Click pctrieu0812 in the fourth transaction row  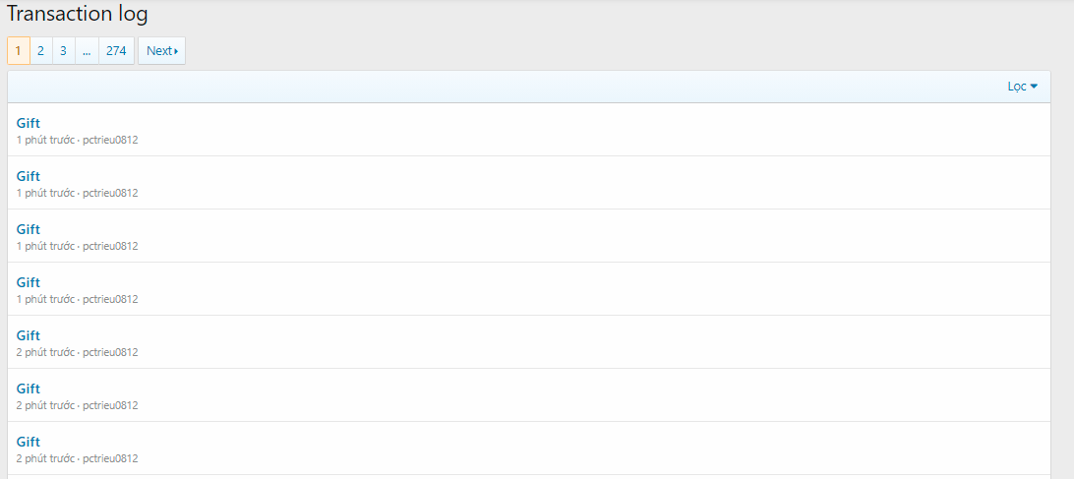[110, 299]
